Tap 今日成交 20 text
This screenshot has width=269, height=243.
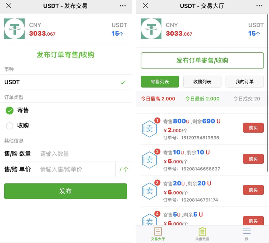[247, 99]
